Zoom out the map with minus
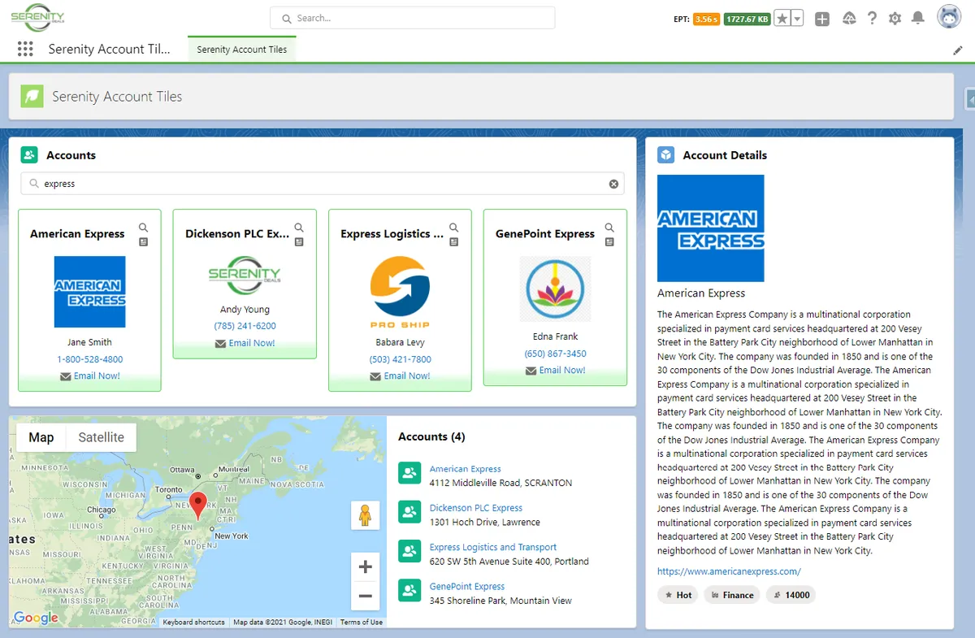 point(365,596)
